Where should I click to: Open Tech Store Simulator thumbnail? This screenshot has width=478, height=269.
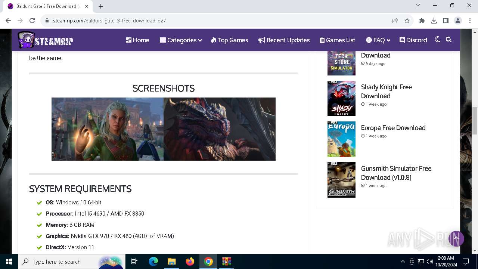click(341, 63)
